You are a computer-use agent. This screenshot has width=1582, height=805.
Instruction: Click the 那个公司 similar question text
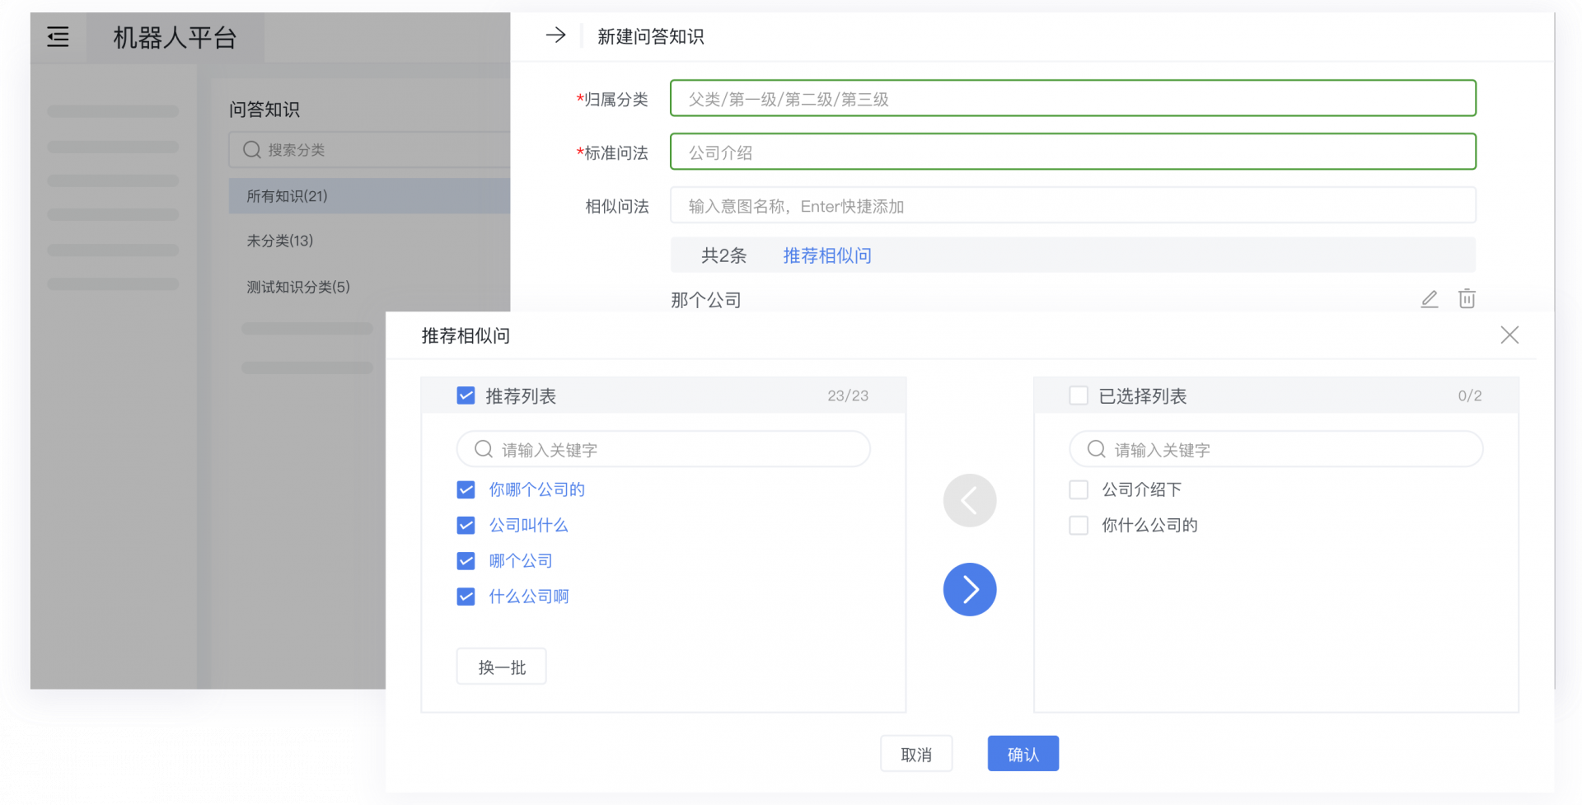coord(706,300)
